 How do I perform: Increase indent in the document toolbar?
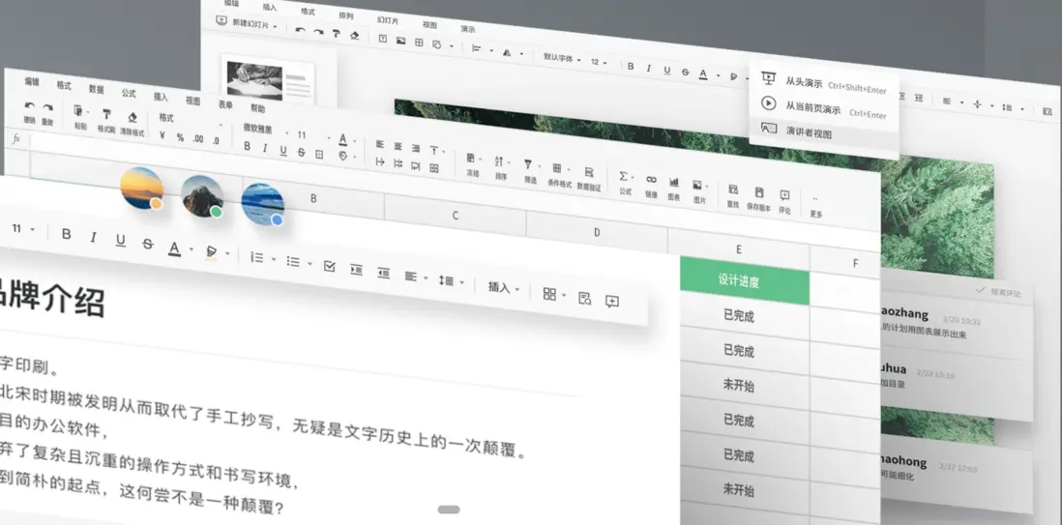[x=356, y=270]
